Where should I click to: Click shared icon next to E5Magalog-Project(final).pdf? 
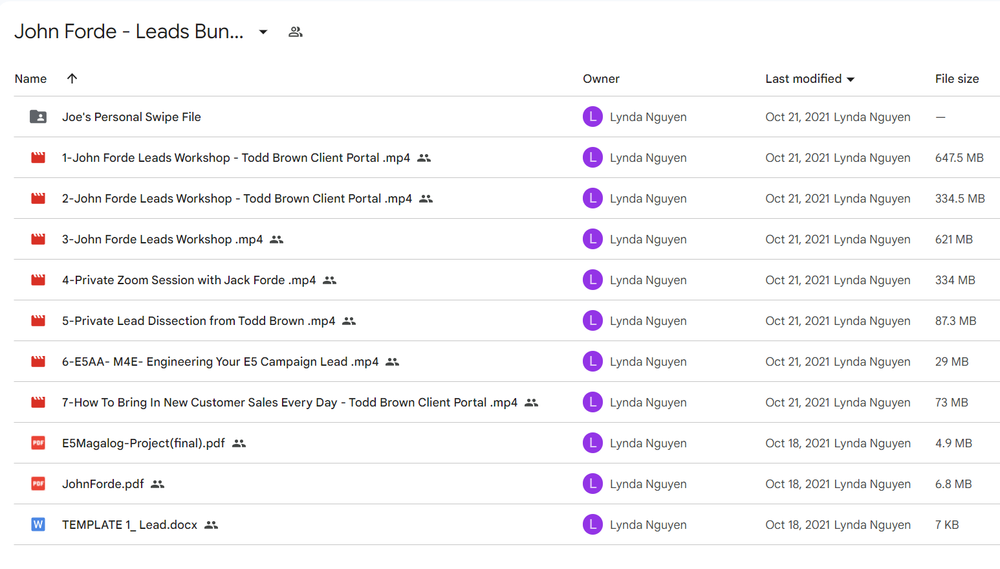239,443
